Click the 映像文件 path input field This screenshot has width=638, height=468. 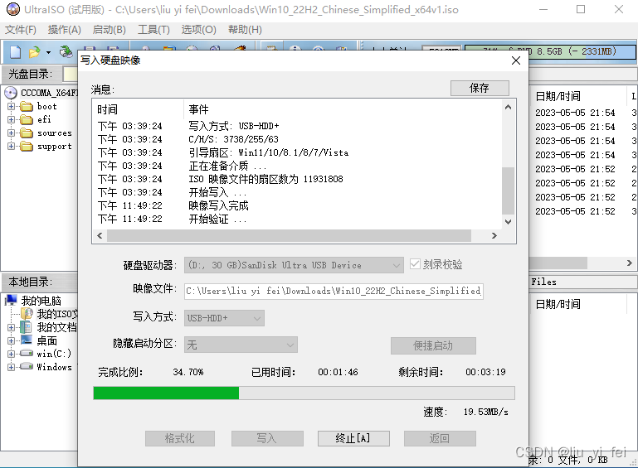[x=334, y=292]
